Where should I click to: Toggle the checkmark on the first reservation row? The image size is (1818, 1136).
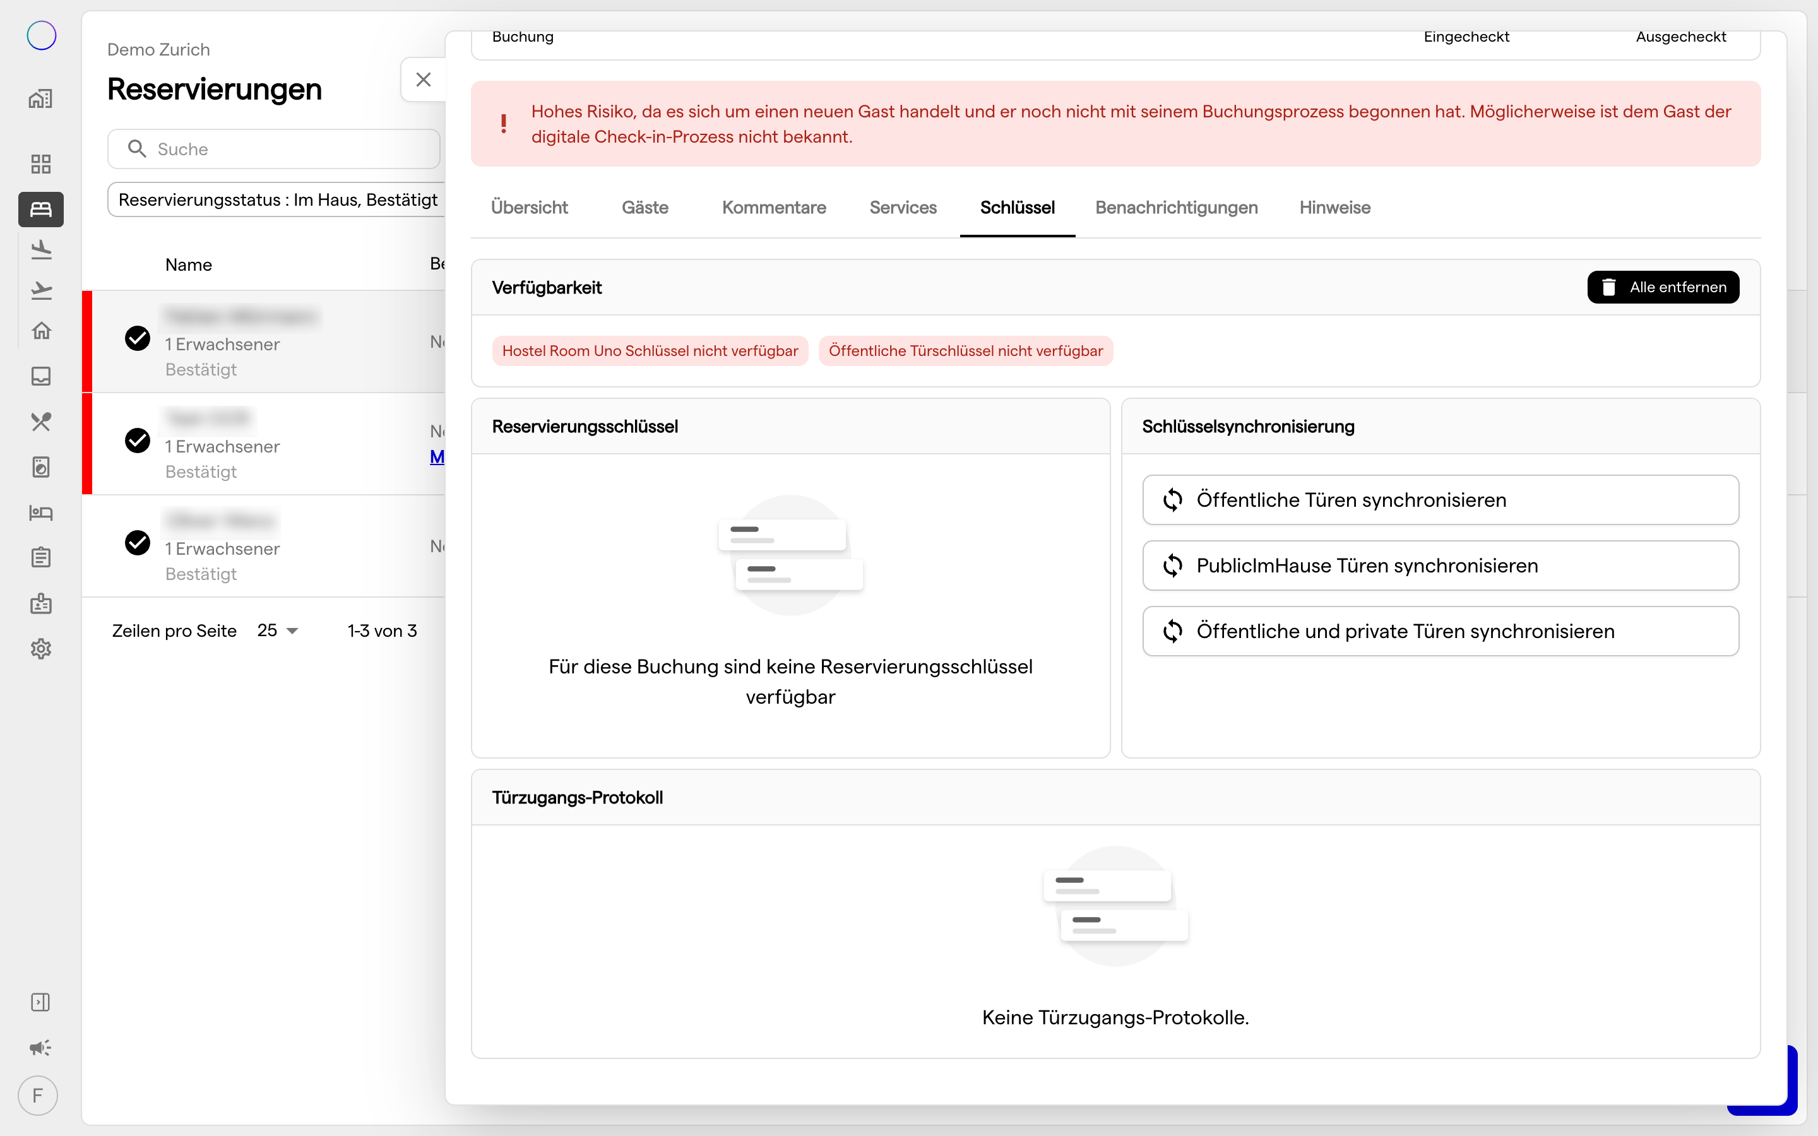(138, 338)
